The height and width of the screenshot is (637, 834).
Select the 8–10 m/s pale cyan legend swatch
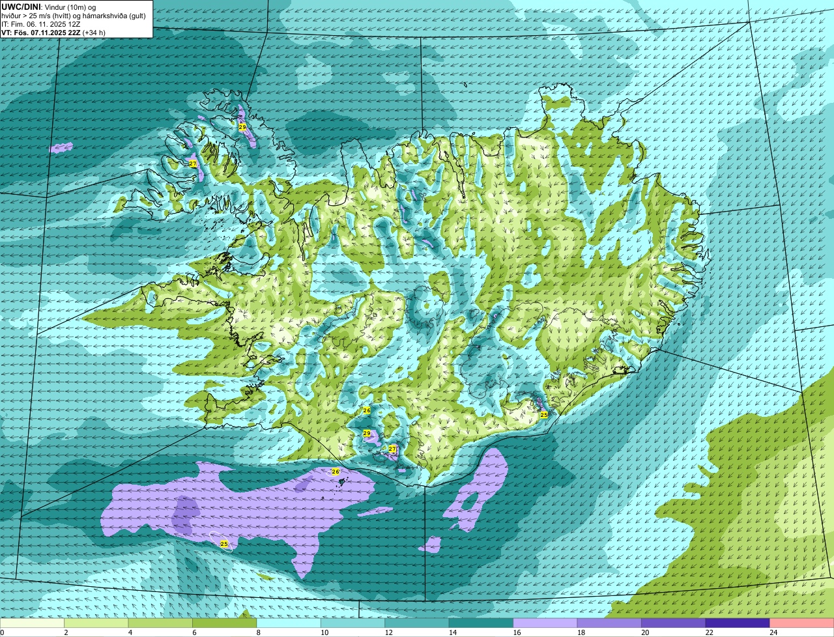[x=290, y=623]
